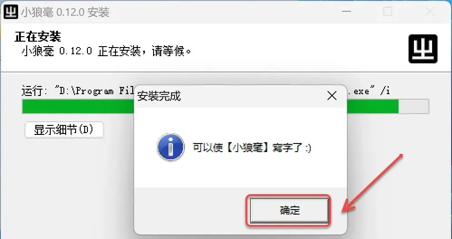Close the 安装完成 dialog with its X

pos(332,96)
